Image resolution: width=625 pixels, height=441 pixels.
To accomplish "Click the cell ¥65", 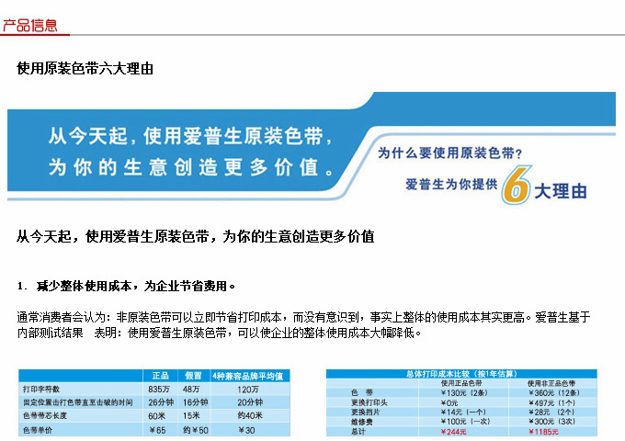I will (x=157, y=430).
